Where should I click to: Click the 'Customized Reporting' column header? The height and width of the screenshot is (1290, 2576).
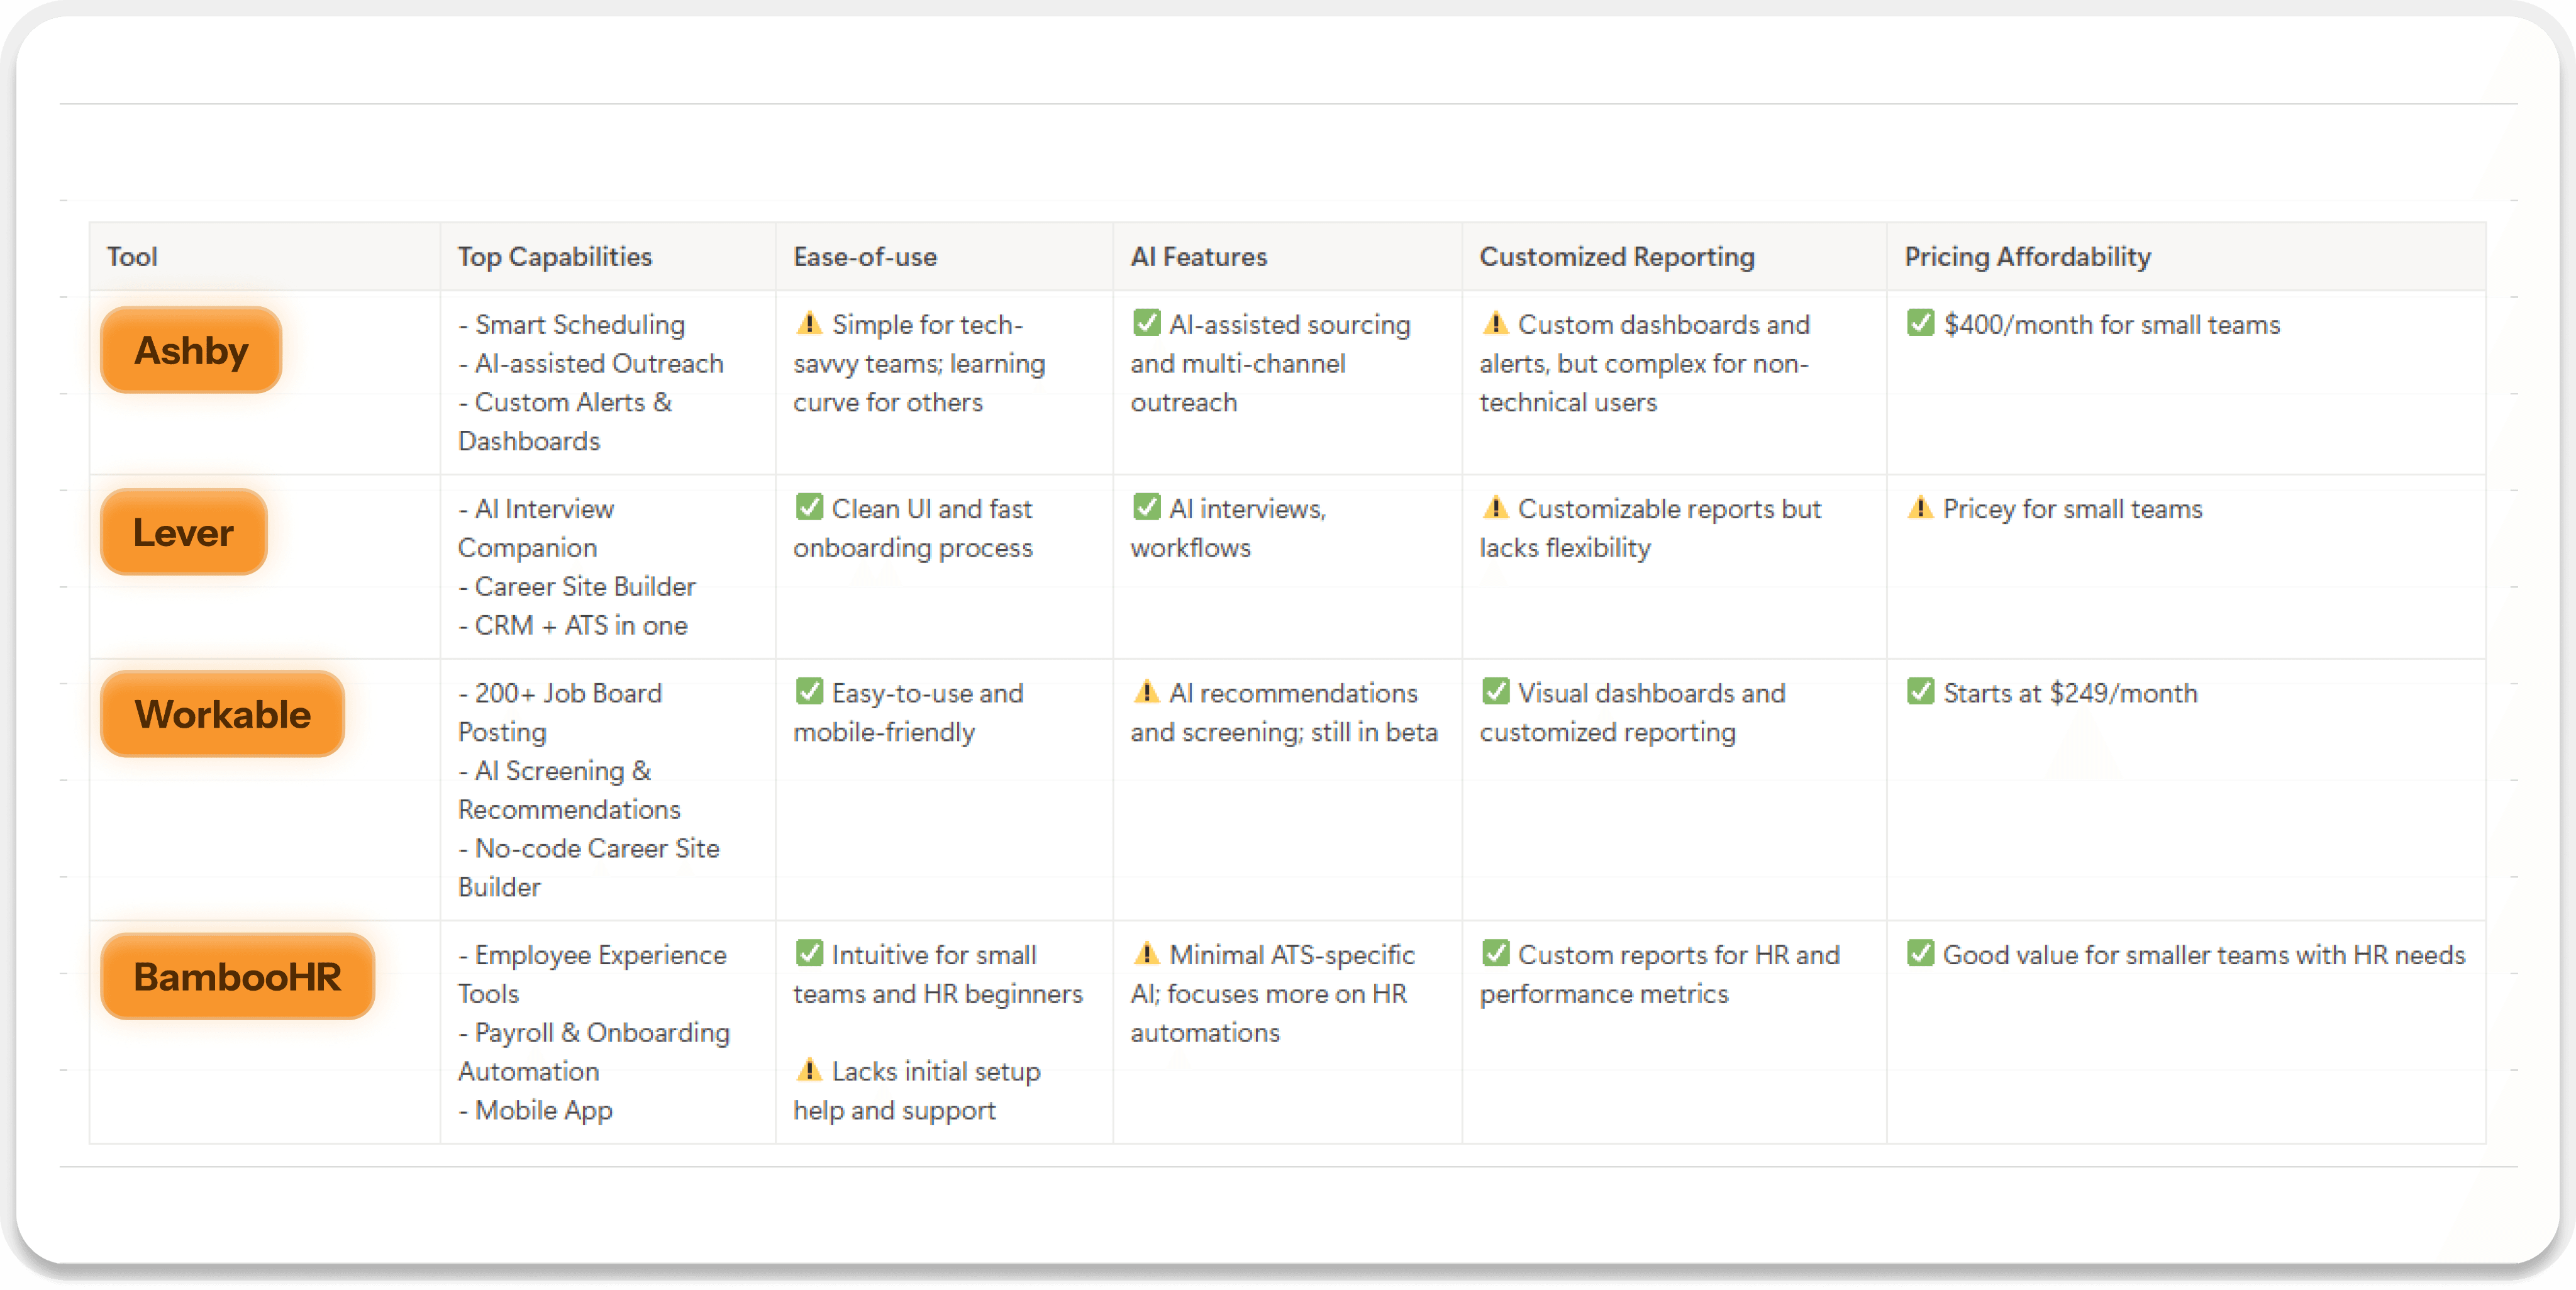click(1616, 257)
